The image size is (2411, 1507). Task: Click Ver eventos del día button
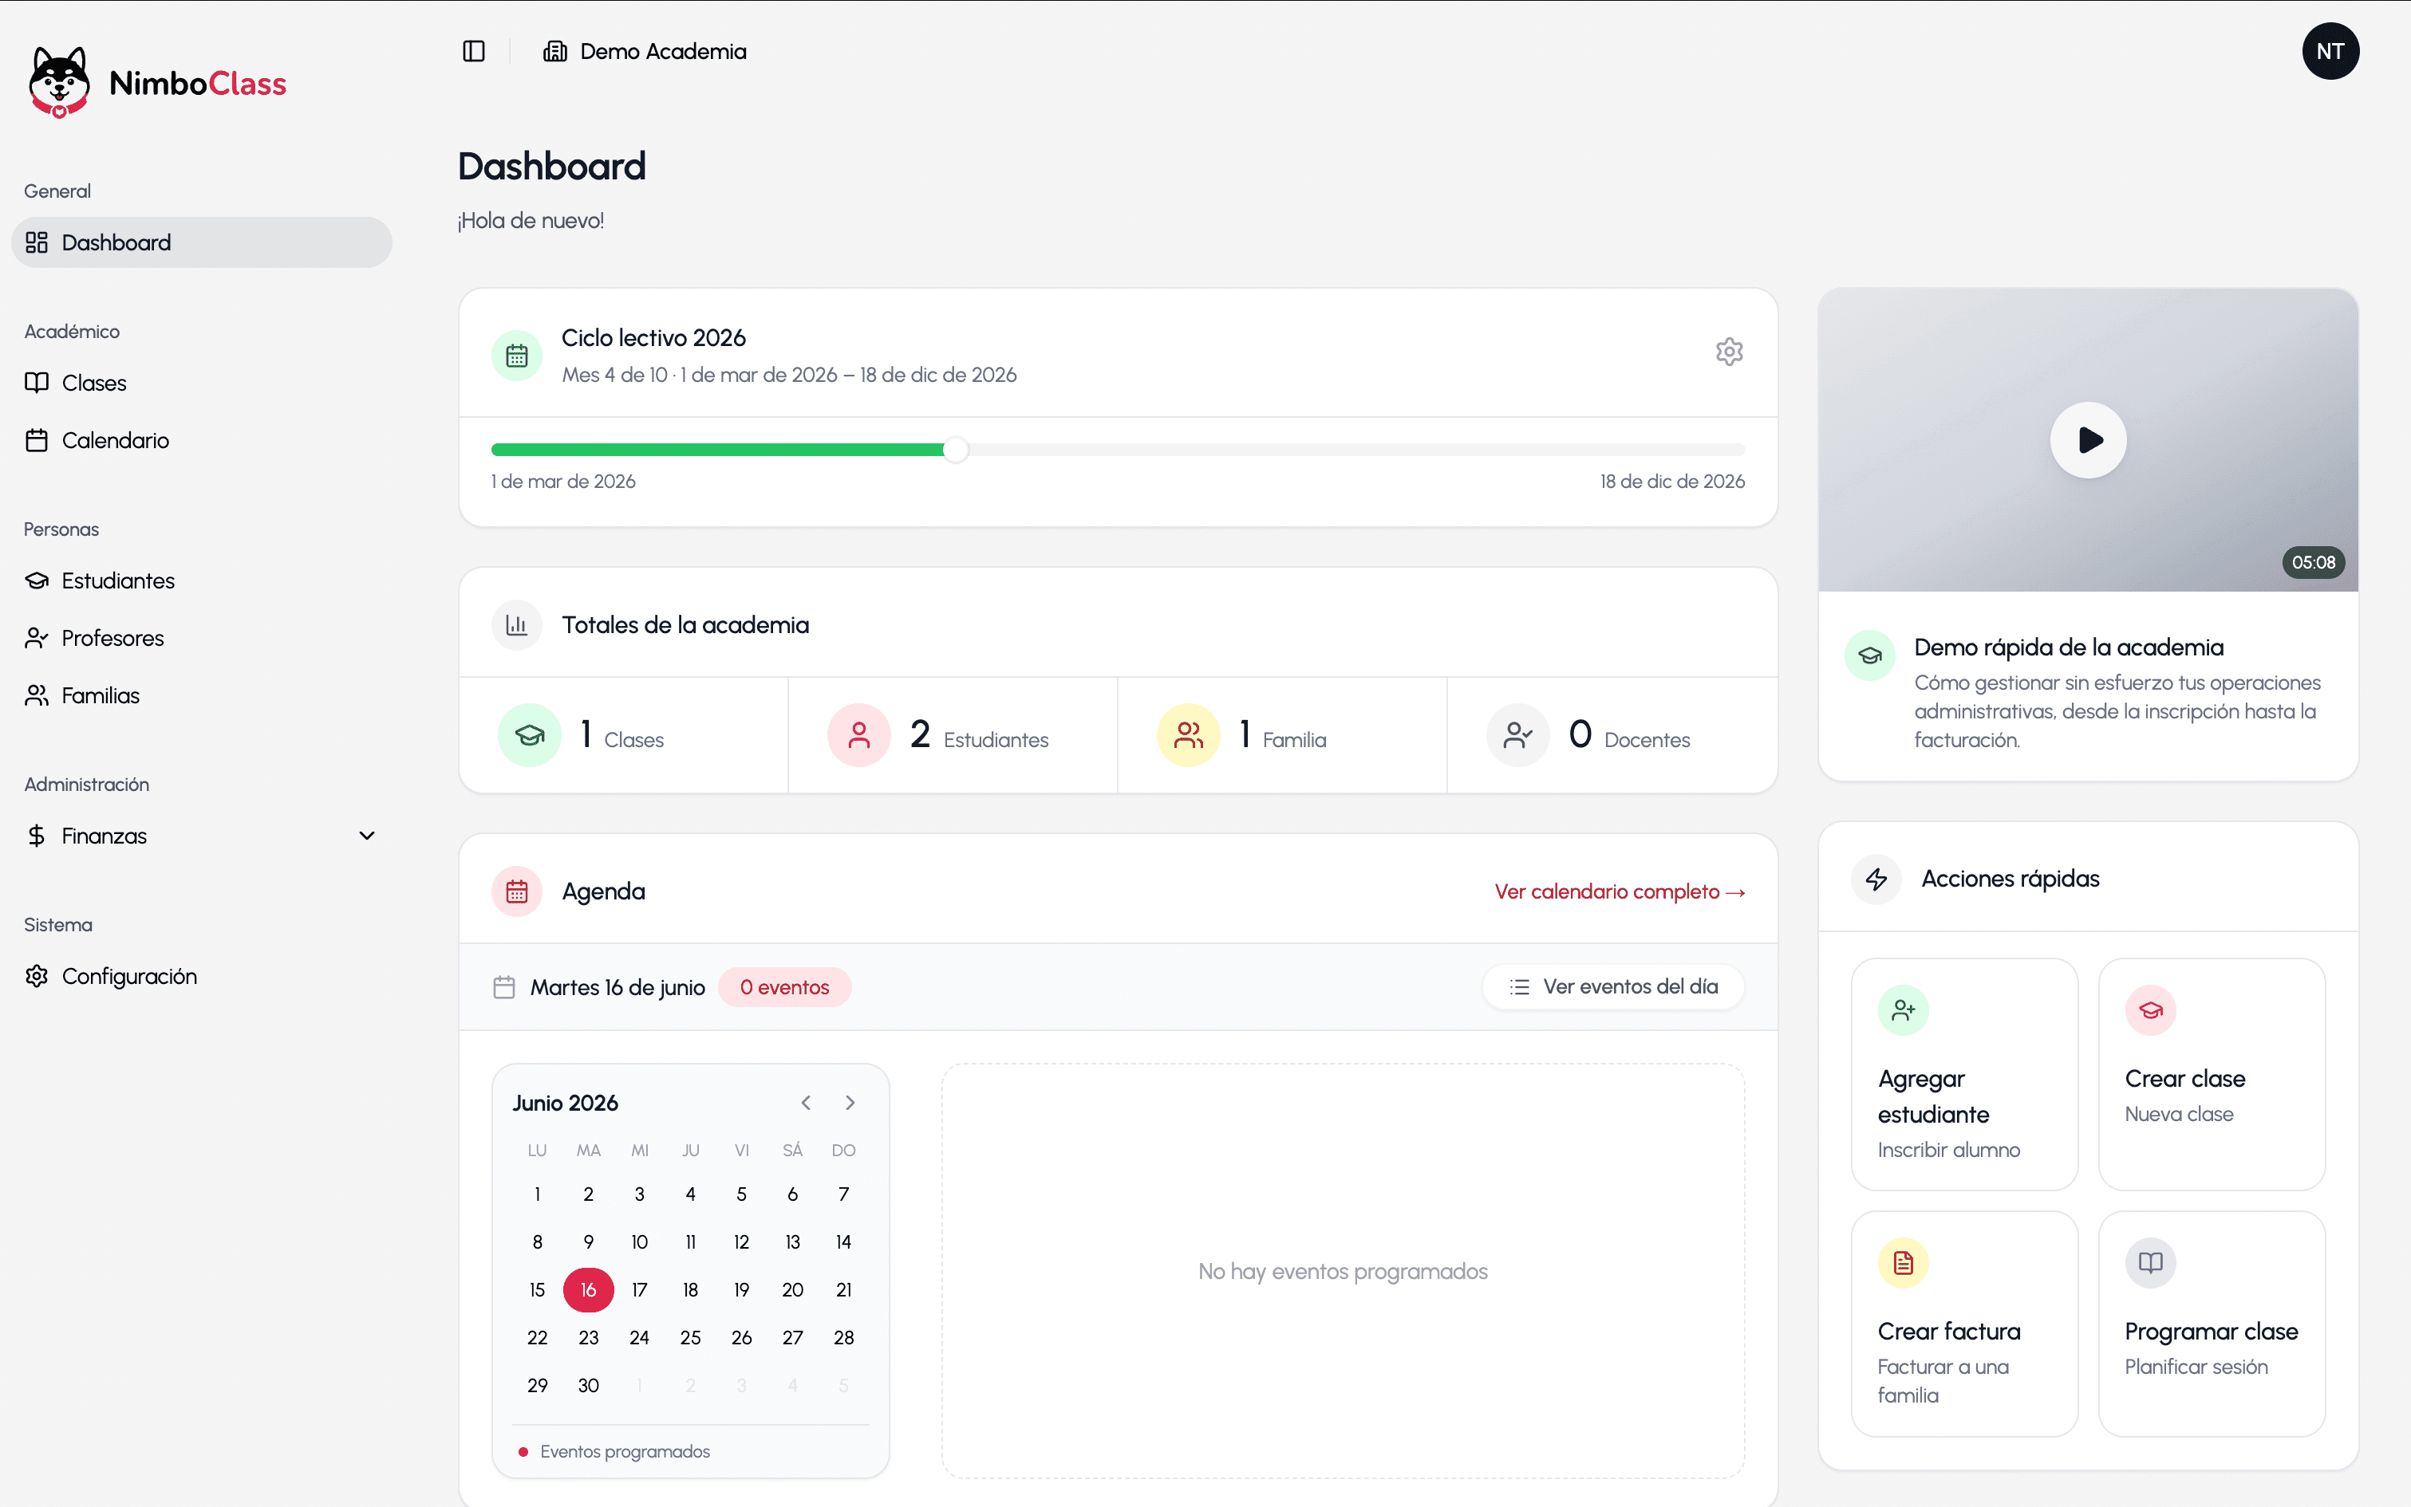pyautogui.click(x=1613, y=987)
